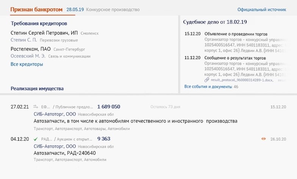Open Все кредиторы link
Screen dimensions: 297x179
point(27,64)
